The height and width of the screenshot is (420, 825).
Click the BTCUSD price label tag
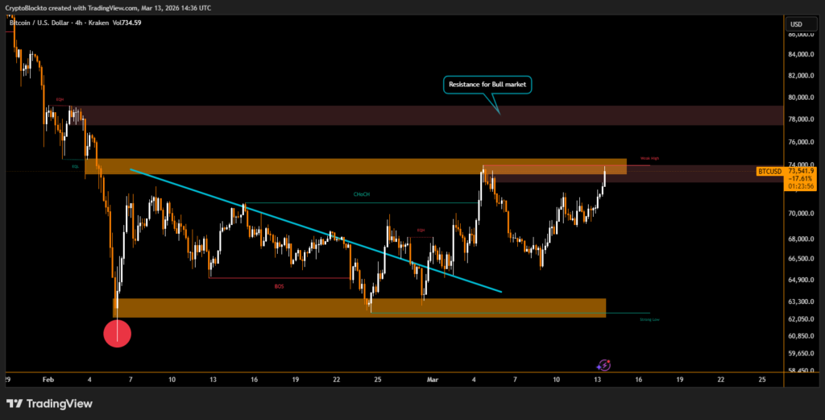(769, 172)
